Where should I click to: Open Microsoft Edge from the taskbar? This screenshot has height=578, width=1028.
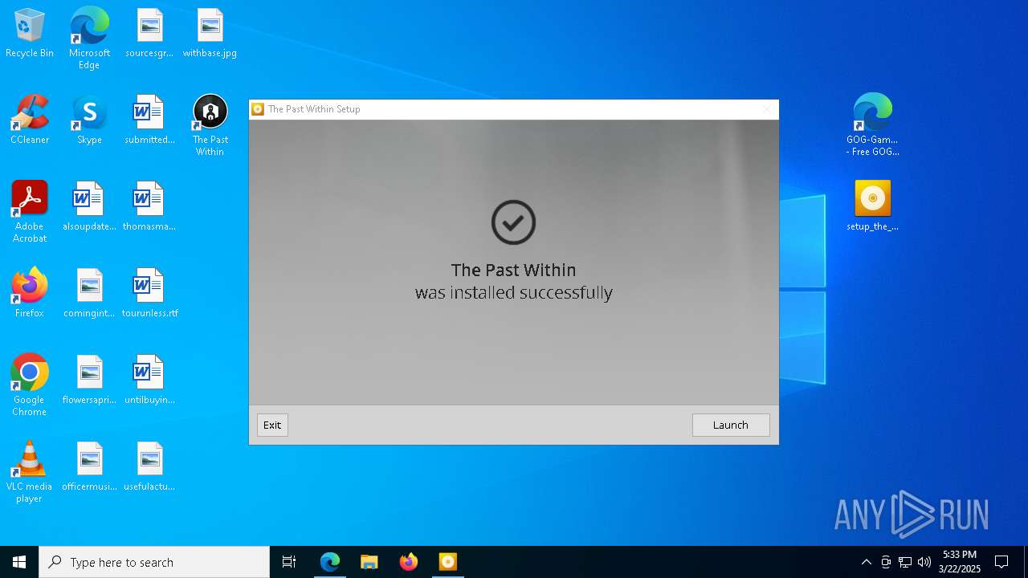(x=329, y=562)
